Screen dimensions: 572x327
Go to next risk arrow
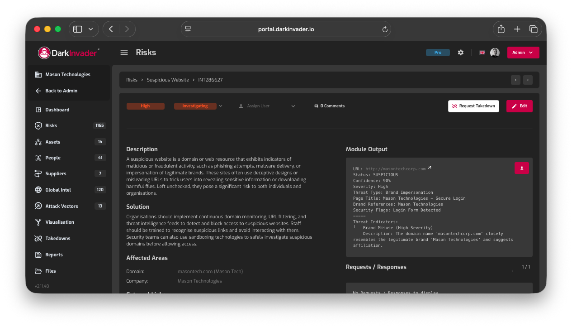click(528, 80)
